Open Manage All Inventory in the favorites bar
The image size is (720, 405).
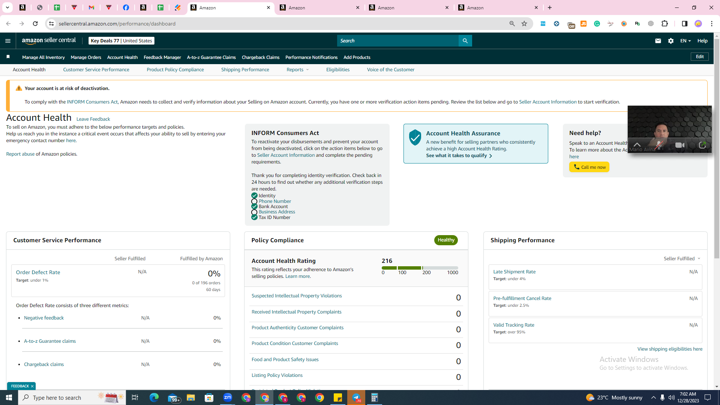pyautogui.click(x=43, y=57)
